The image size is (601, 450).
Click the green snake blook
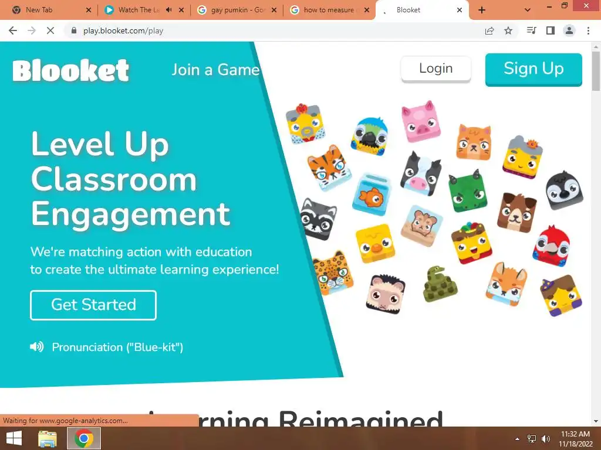tap(440, 284)
